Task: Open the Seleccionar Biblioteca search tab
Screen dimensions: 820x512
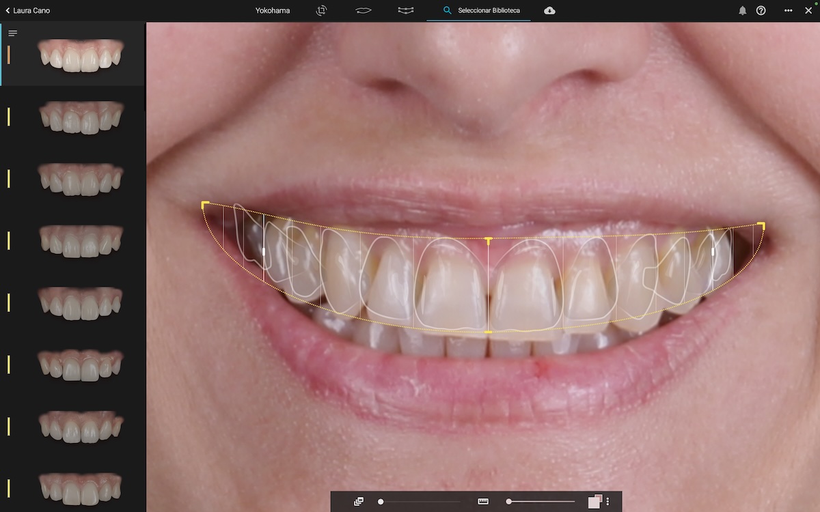Action: [x=481, y=11]
